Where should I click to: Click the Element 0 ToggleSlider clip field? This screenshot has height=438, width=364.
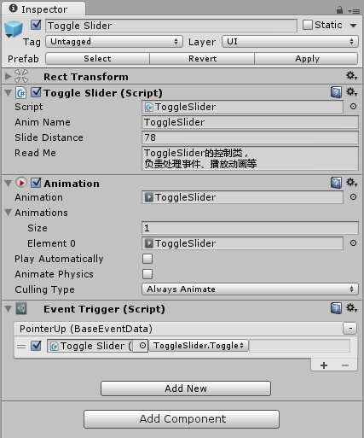[x=242, y=243]
